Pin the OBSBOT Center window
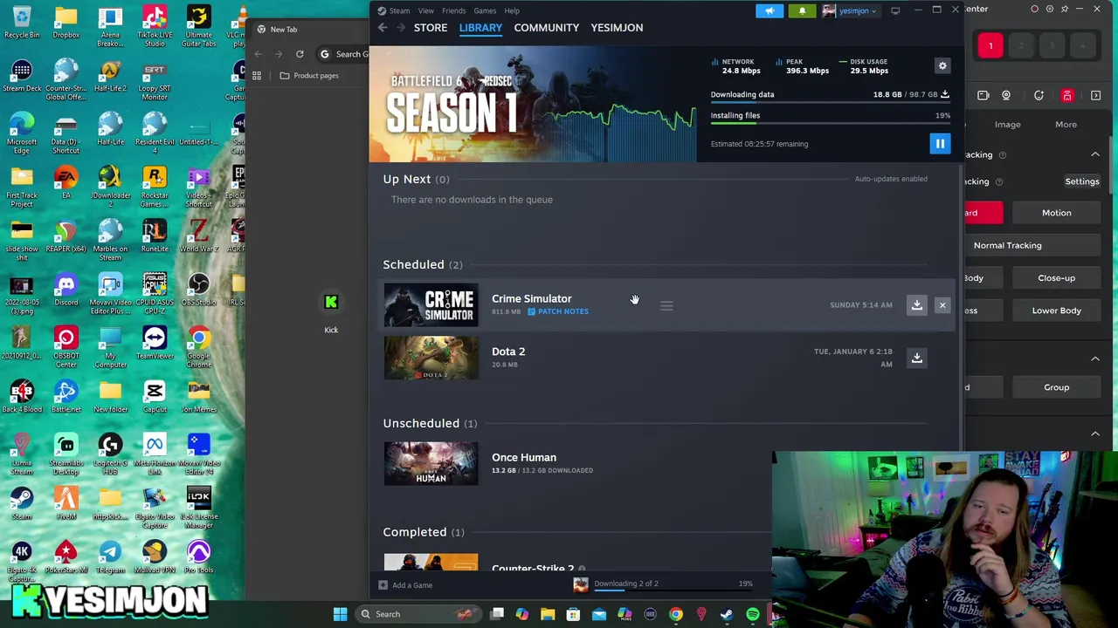This screenshot has height=628, width=1118. coord(1065,9)
